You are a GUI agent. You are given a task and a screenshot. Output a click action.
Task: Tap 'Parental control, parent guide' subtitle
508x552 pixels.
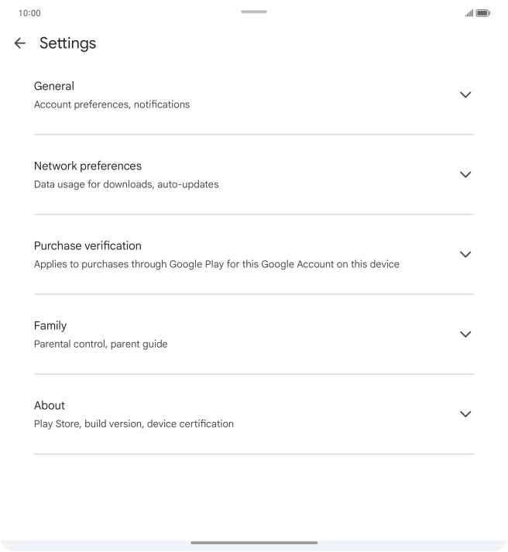pos(101,344)
